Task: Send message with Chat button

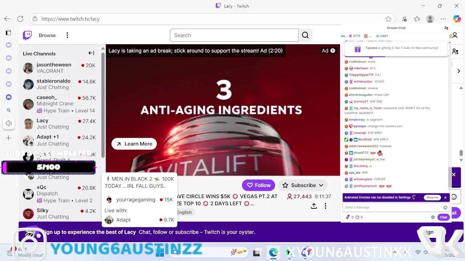Action: 444,217
